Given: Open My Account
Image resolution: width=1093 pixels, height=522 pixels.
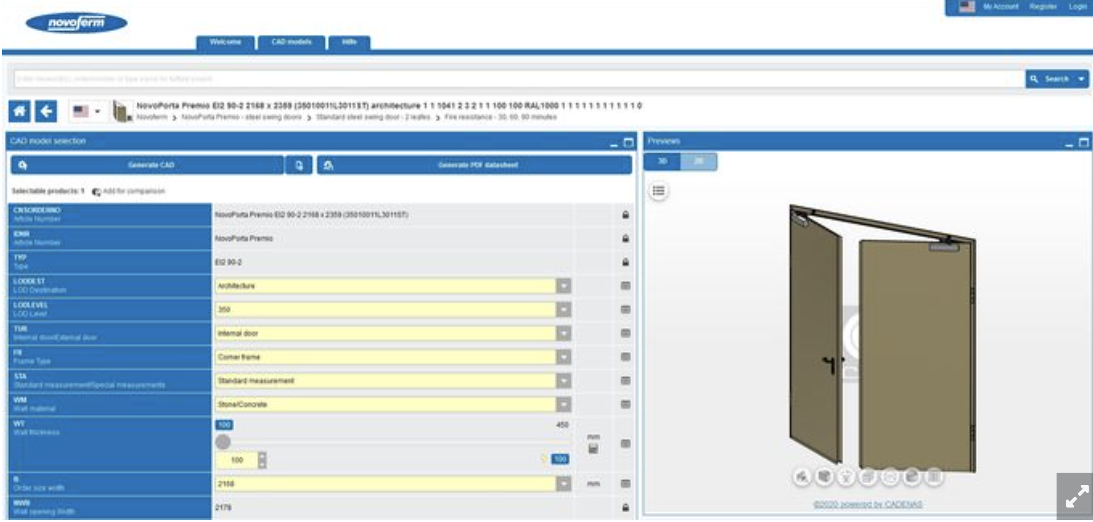Looking at the screenshot, I should [x=1000, y=7].
